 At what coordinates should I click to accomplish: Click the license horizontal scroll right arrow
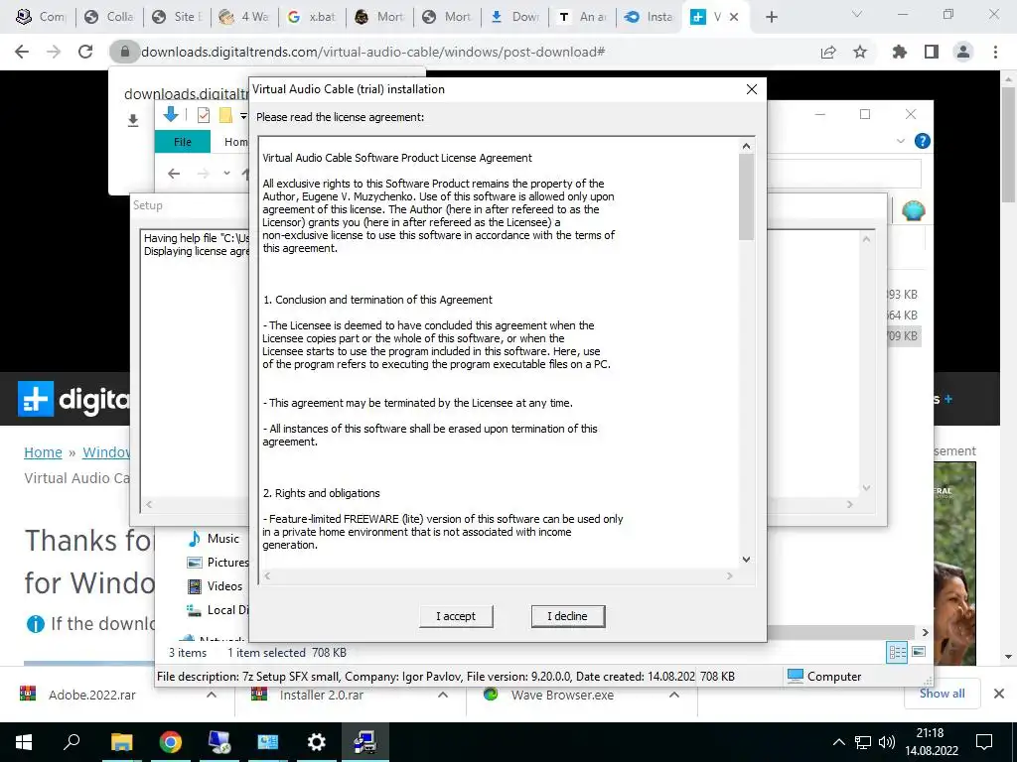(730, 575)
